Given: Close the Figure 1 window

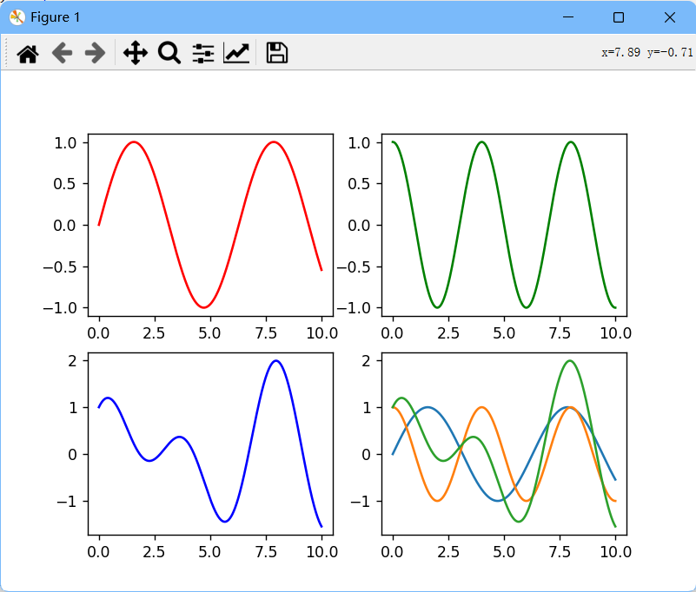Looking at the screenshot, I should coord(670,17).
